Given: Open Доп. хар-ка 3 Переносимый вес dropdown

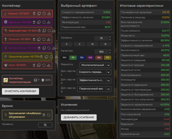Looking at the screenshot, I should click(94, 89).
